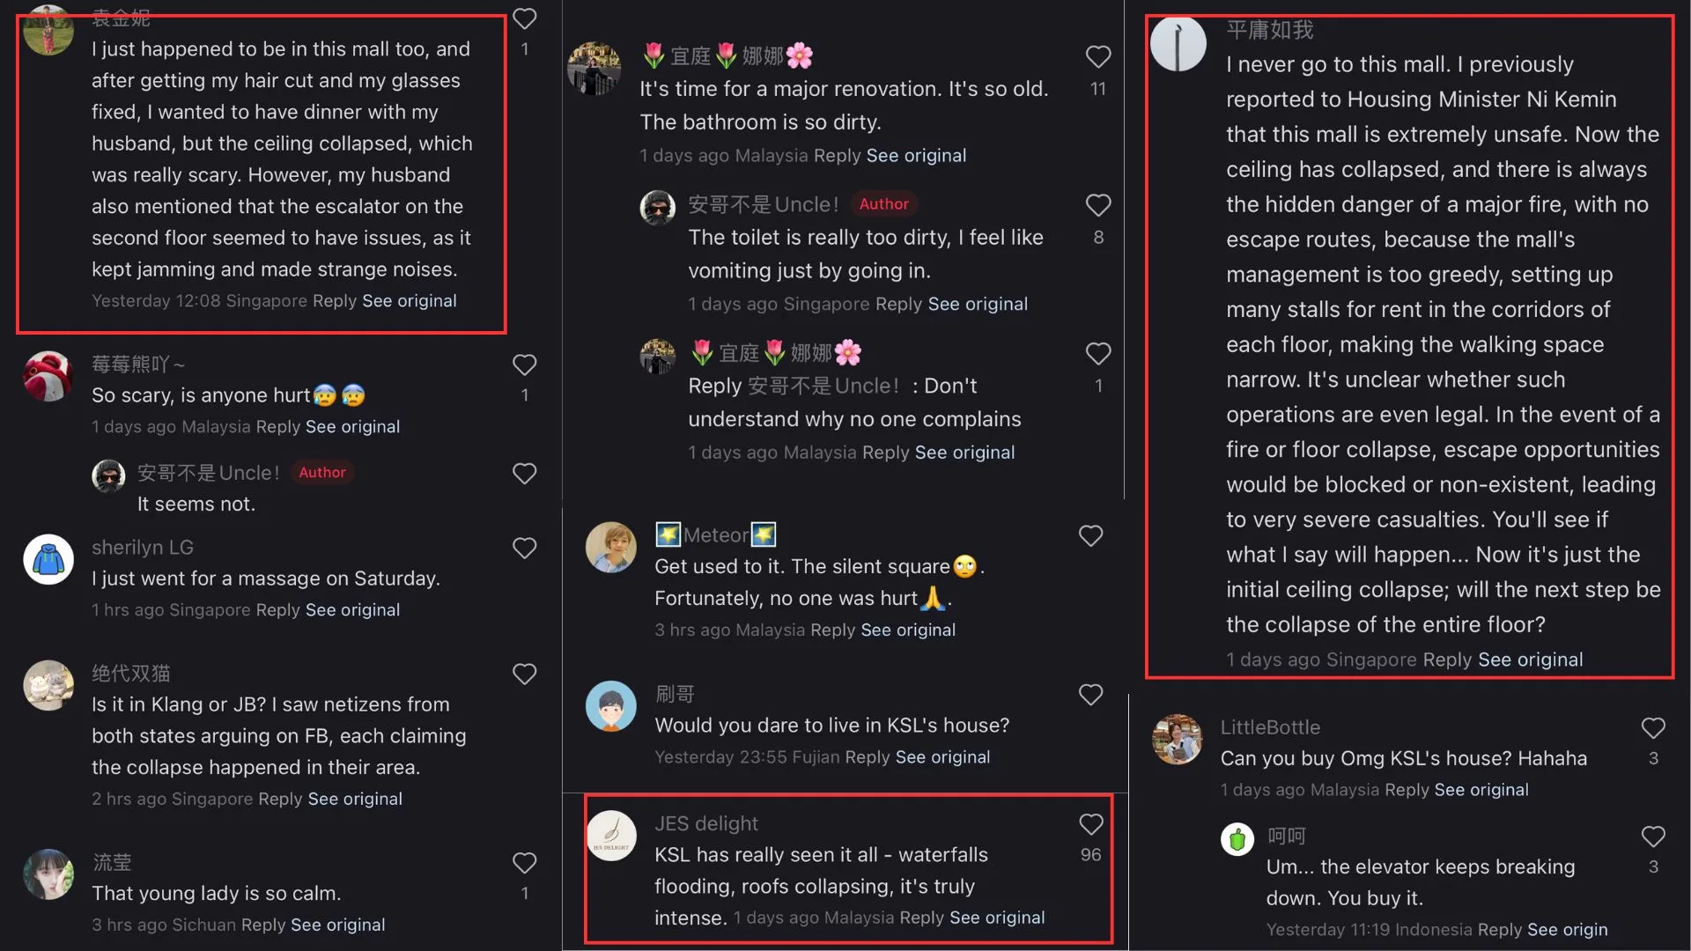Like the "That young lady is so calm" comment
Viewport: 1691px width, 951px height.
tap(524, 863)
